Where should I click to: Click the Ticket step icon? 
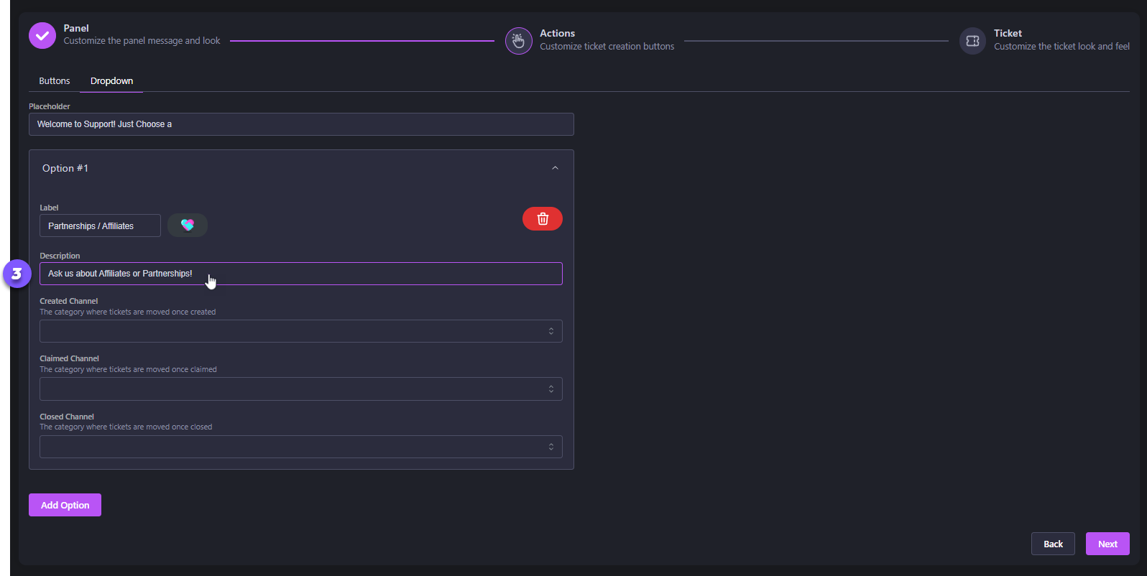pyautogui.click(x=972, y=41)
